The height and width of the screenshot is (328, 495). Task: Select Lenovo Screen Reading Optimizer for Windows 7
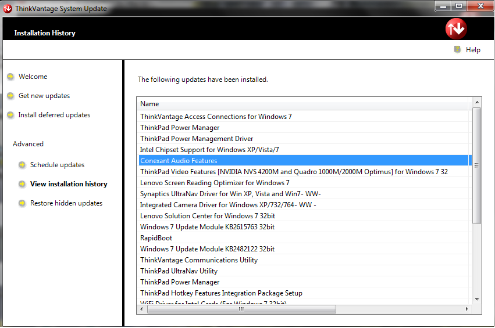[304, 183]
